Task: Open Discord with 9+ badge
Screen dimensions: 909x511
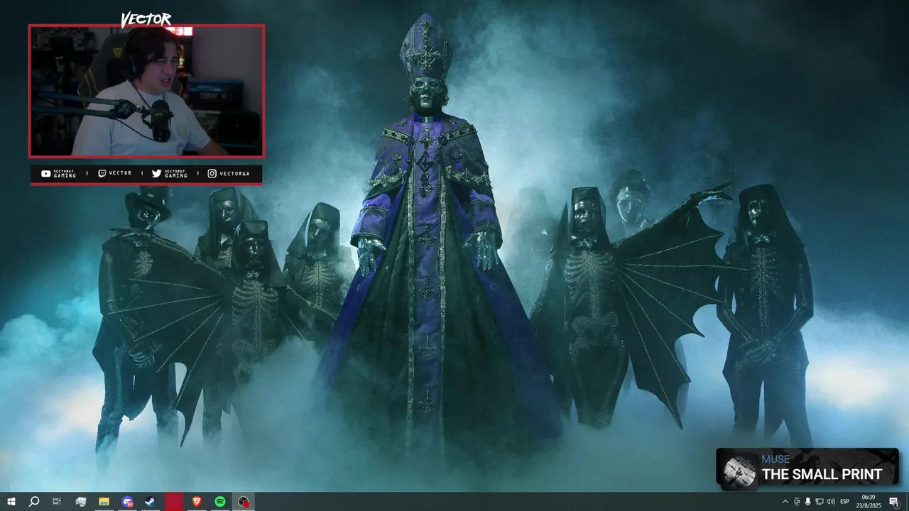Action: tap(127, 502)
